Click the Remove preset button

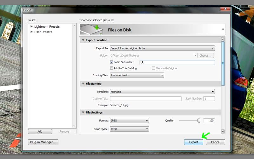[64, 131]
